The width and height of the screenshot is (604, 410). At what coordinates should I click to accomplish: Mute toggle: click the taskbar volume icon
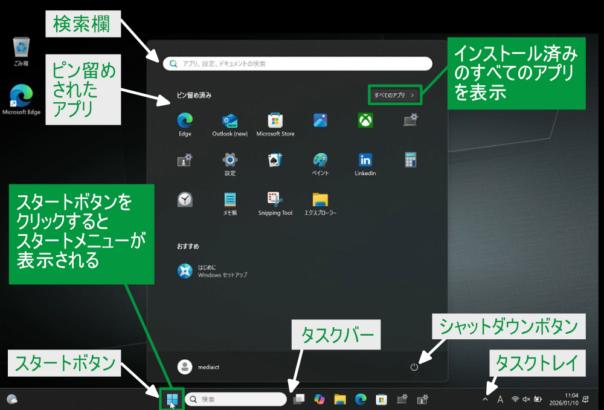pyautogui.click(x=526, y=399)
